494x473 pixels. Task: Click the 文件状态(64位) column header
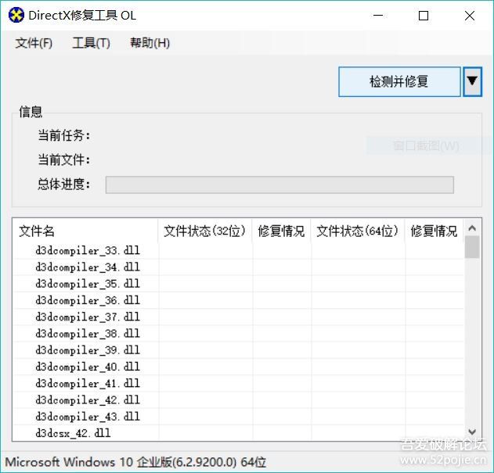click(358, 231)
